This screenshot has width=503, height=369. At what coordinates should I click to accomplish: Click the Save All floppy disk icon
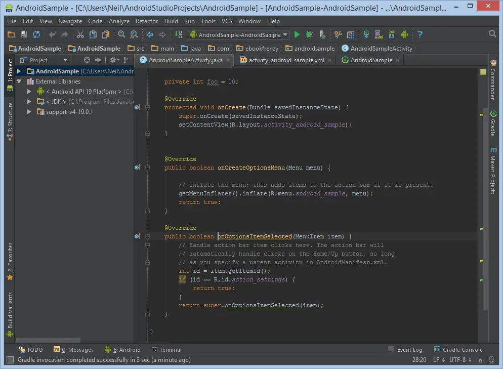pyautogui.click(x=23, y=34)
